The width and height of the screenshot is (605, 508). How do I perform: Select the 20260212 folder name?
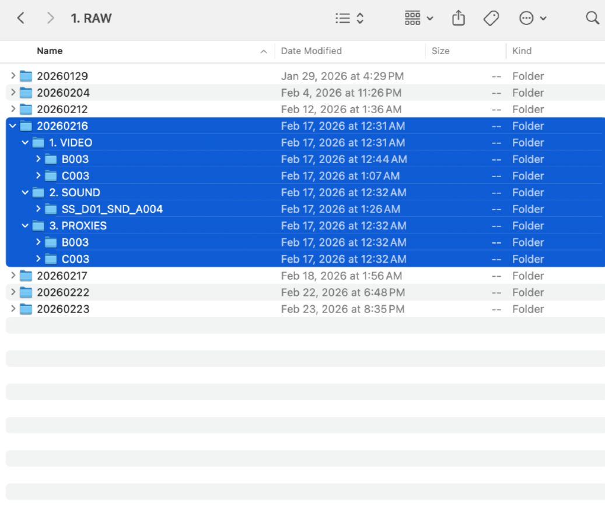coord(62,109)
